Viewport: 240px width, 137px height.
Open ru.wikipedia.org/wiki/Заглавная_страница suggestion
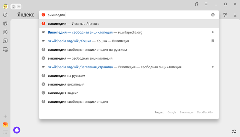click(129, 67)
